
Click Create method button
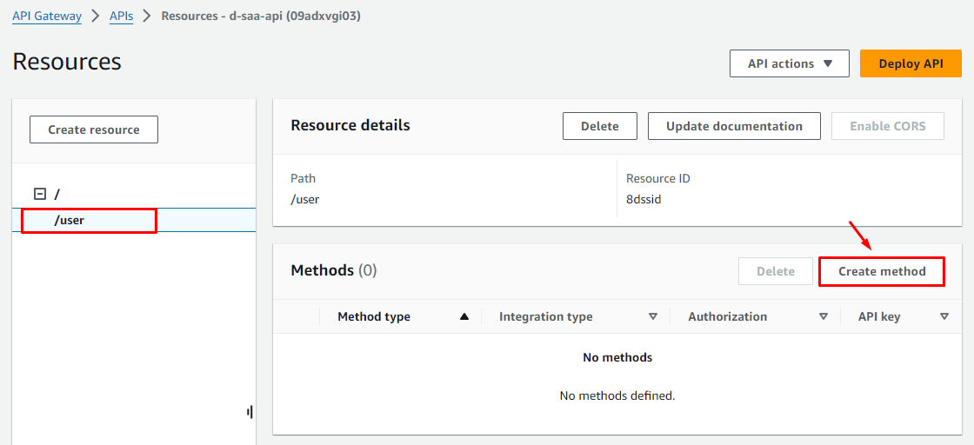[882, 271]
